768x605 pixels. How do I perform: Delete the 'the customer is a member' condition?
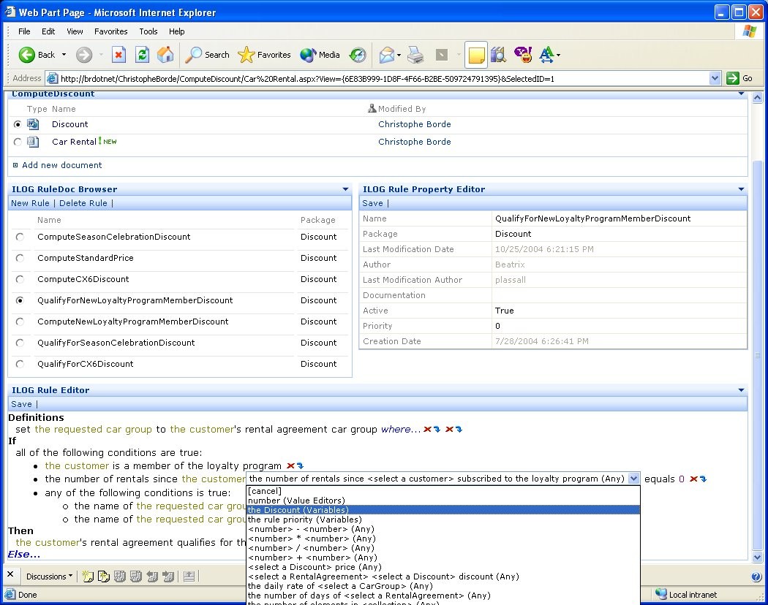pyautogui.click(x=290, y=466)
